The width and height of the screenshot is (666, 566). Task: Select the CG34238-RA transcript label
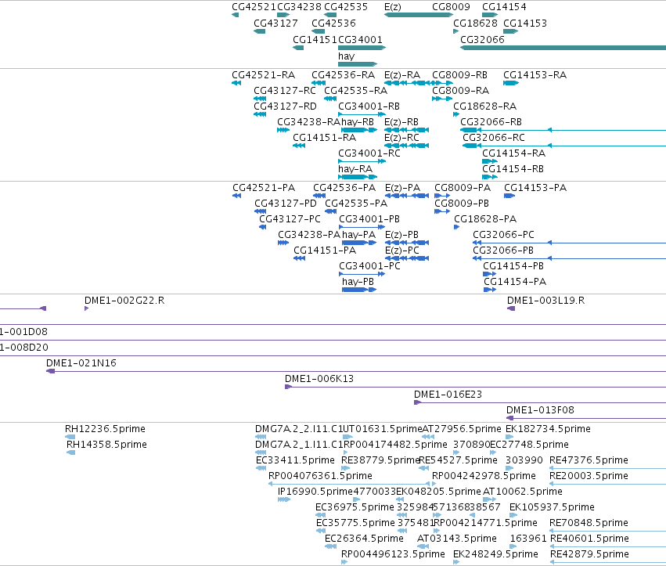coord(309,122)
